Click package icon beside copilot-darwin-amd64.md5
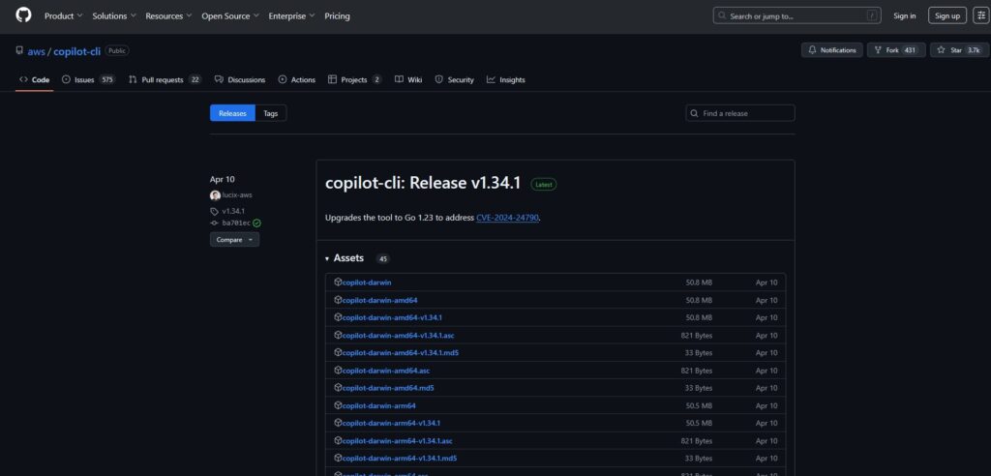 [338, 388]
